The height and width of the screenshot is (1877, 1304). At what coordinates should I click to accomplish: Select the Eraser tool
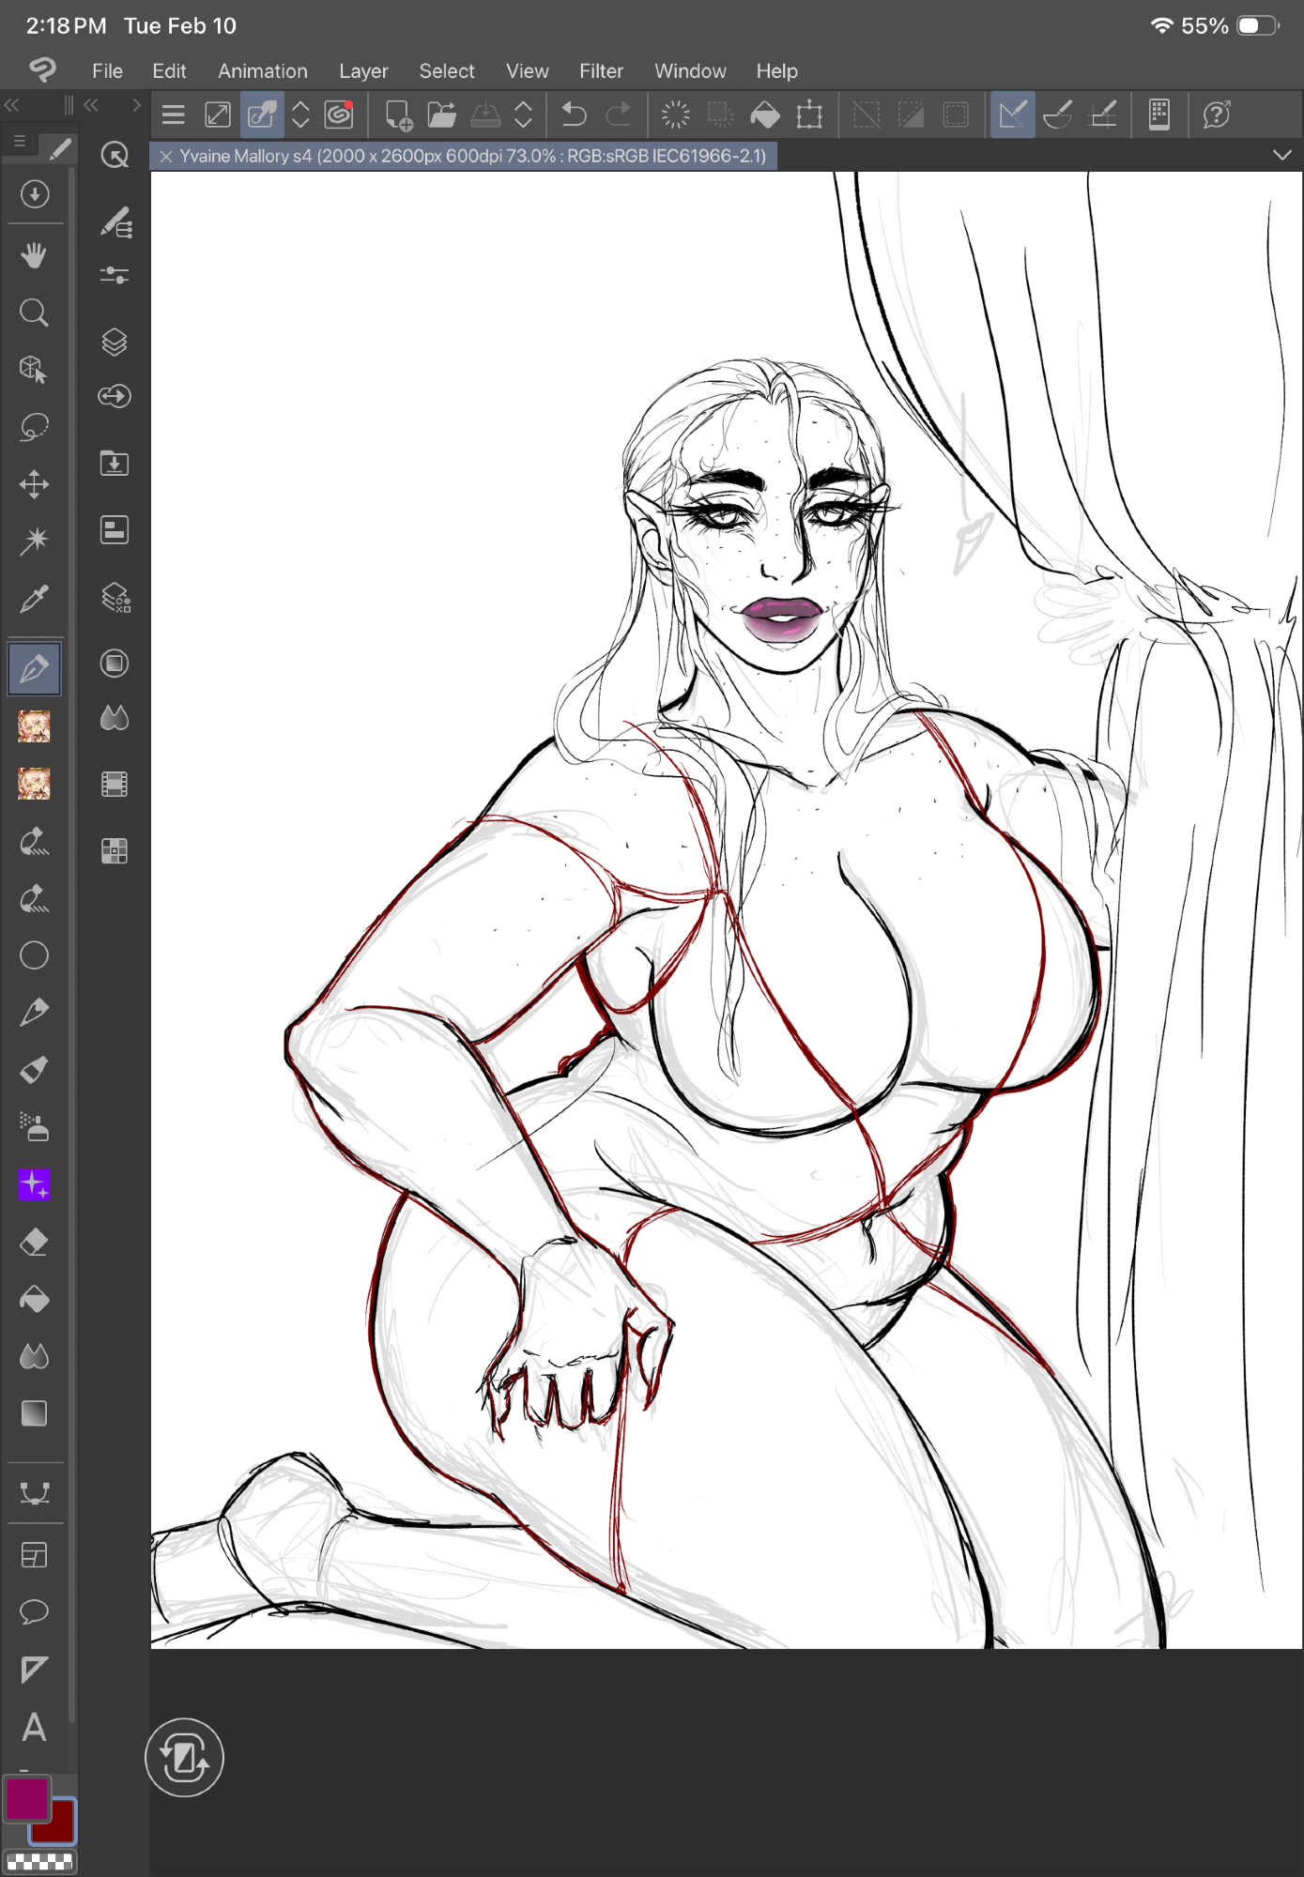tap(35, 1243)
